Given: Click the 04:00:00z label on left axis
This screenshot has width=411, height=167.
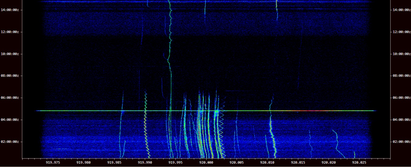Looking at the screenshot, I should [x=9, y=120].
